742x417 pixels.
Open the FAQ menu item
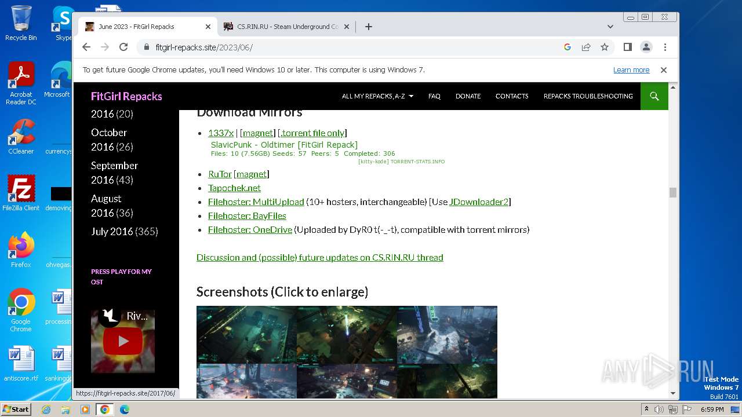(434, 96)
